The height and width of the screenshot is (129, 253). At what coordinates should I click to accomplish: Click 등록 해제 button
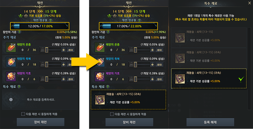click(210, 122)
